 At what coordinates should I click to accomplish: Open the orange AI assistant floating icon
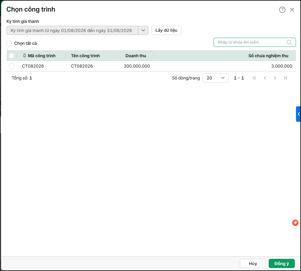tap(295, 223)
